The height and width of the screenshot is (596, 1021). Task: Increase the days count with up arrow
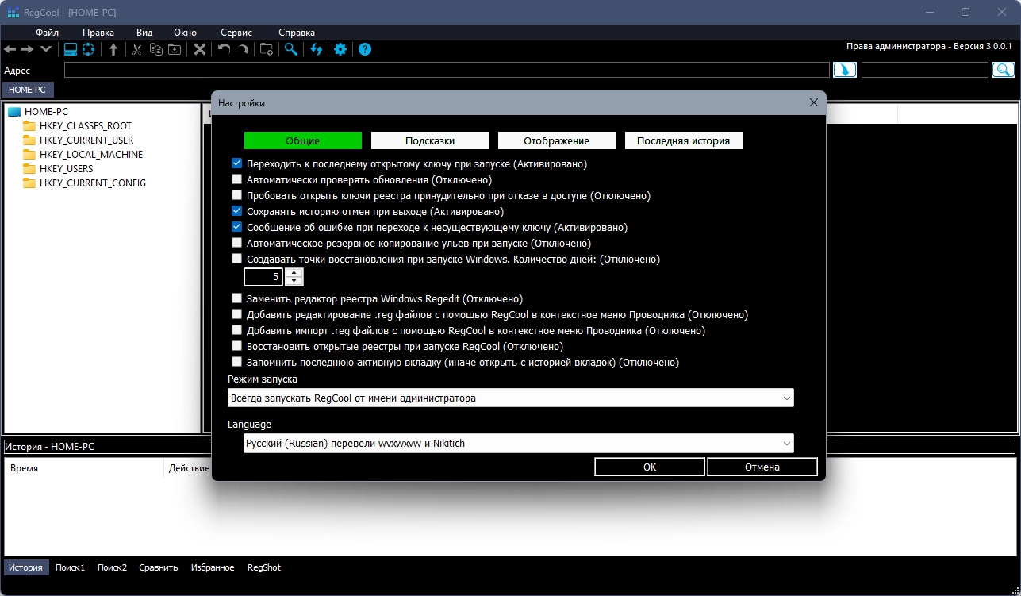(x=294, y=272)
